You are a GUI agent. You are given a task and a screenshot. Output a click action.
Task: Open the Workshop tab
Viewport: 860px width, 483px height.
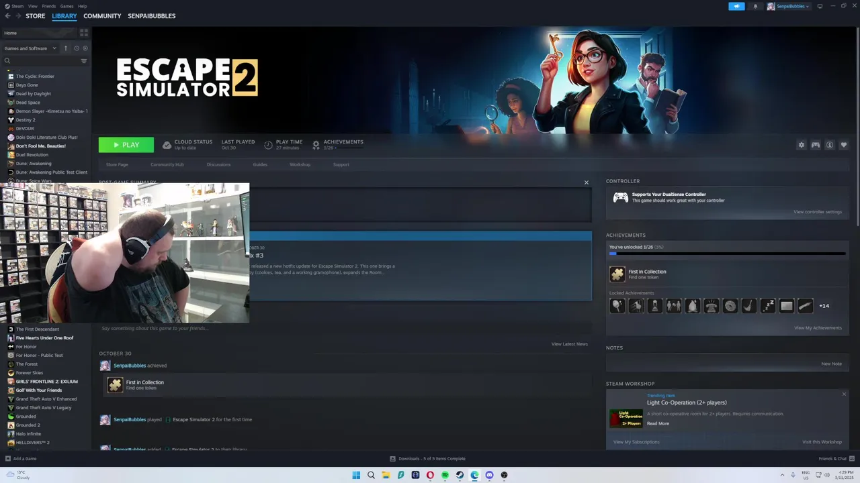300,164
